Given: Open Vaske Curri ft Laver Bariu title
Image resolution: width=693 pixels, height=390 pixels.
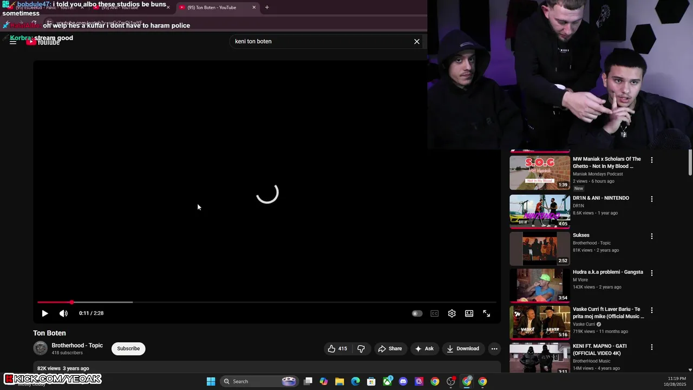Looking at the screenshot, I should (609, 313).
